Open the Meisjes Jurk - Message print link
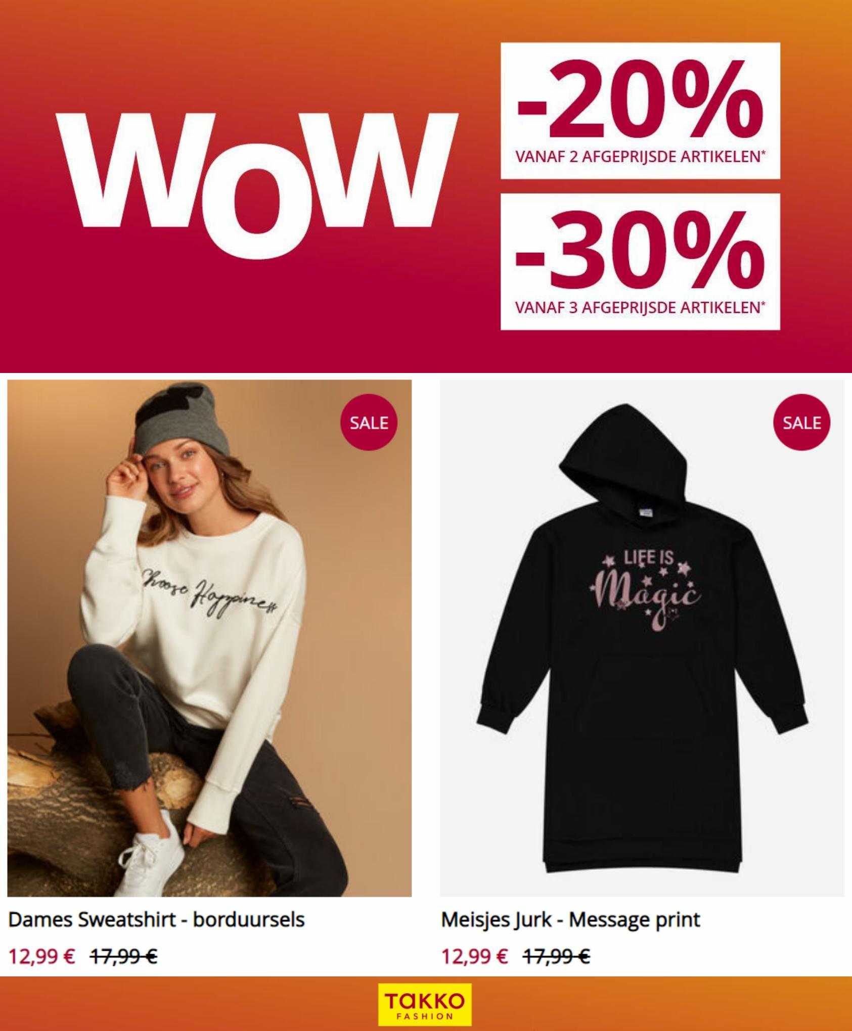The width and height of the screenshot is (852, 1031). tap(570, 920)
